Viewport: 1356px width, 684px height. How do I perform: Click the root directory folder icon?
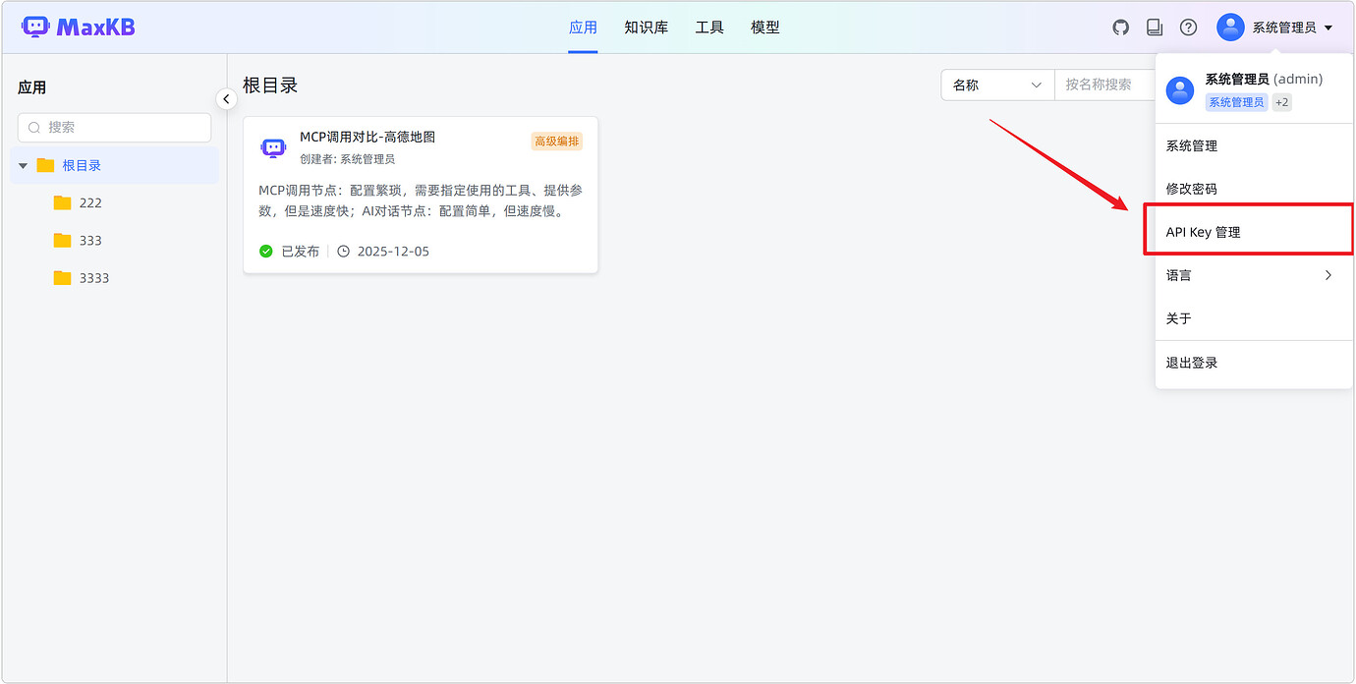pos(45,165)
